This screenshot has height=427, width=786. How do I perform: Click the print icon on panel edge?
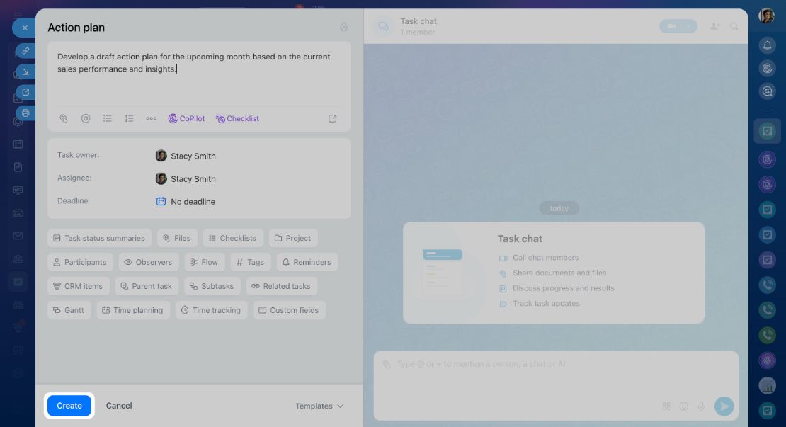point(25,113)
